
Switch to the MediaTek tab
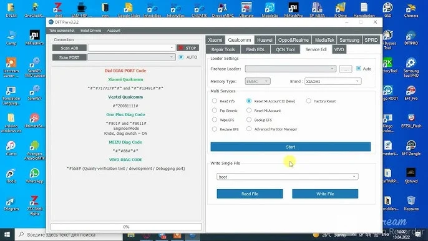[x=324, y=40]
